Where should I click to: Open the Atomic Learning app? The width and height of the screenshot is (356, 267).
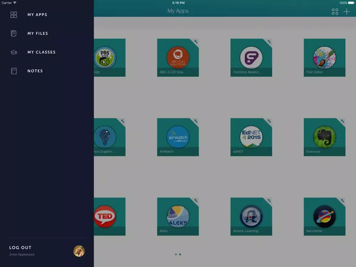point(251,216)
